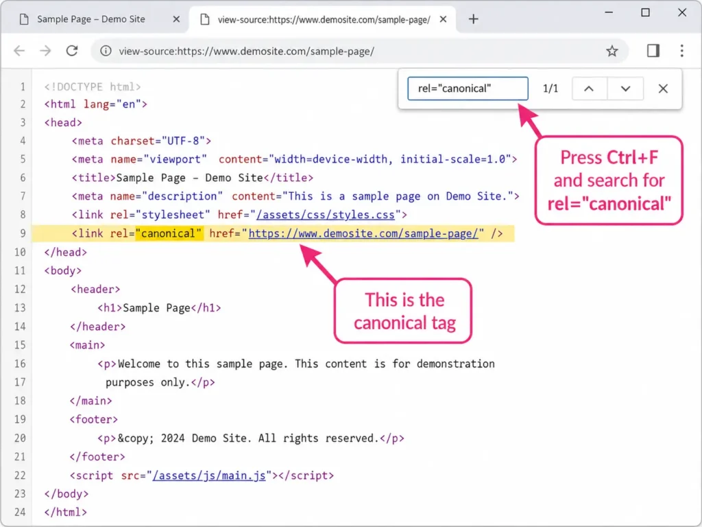The width and height of the screenshot is (702, 527).
Task: Click line number 24 in the gutter
Action: click(x=20, y=512)
